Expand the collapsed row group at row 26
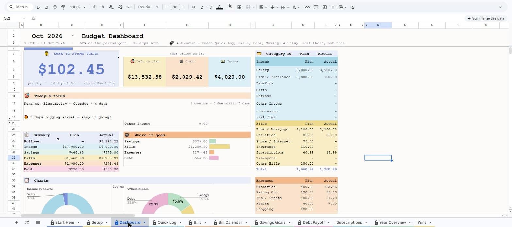512x227 pixels. pos(9,123)
